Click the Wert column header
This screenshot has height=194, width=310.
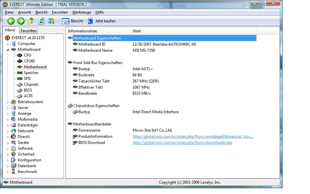[x=193, y=31]
